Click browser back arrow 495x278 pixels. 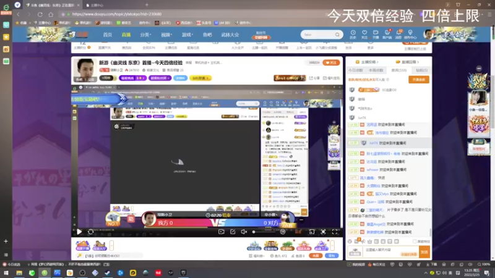point(19,14)
